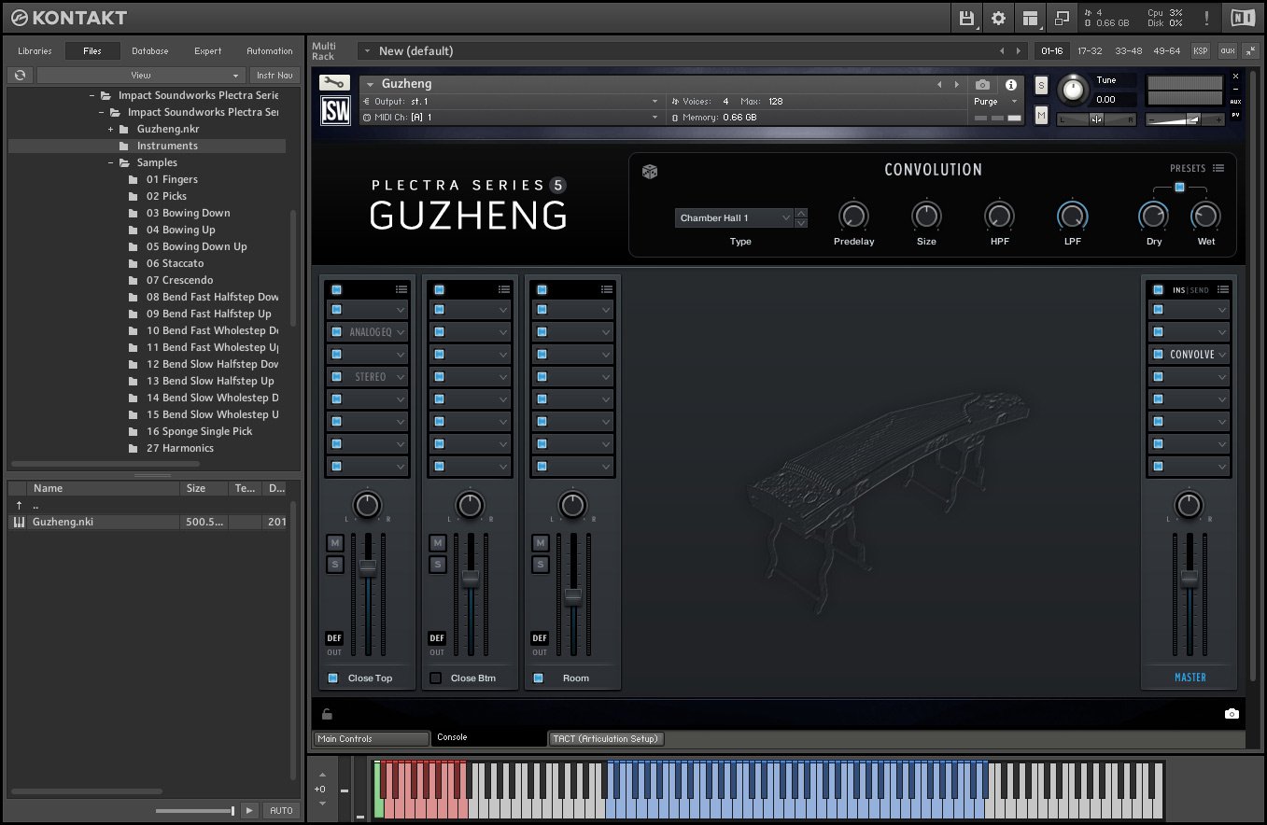The image size is (1267, 825).
Task: Click the randomize dice icon
Action: click(x=650, y=171)
